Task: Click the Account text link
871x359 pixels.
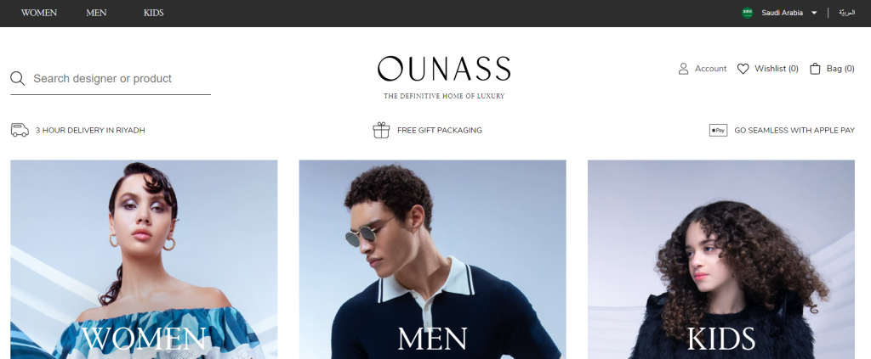Action: tap(710, 69)
